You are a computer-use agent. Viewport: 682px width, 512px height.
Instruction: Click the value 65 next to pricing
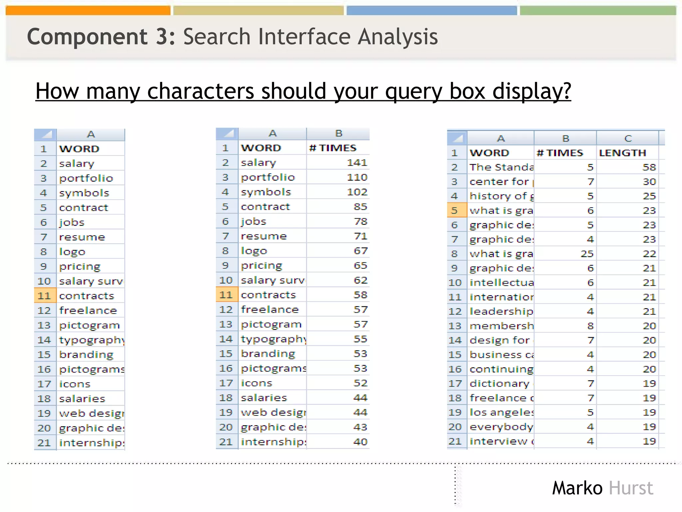338,265
